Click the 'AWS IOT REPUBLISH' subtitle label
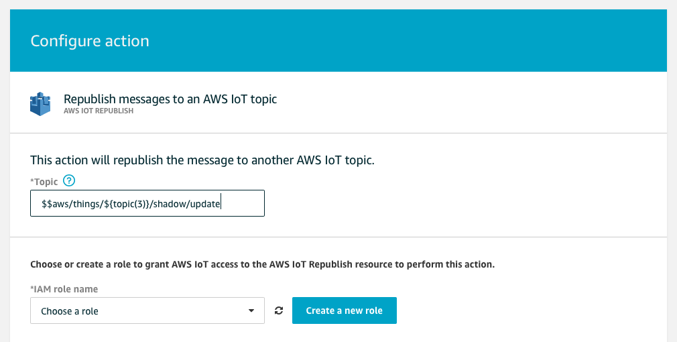Viewport: 677px width, 342px height. (x=98, y=111)
